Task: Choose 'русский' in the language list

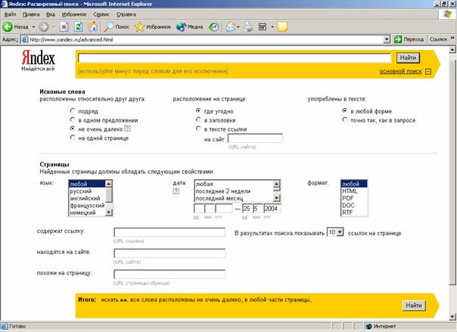Action: coord(86,191)
